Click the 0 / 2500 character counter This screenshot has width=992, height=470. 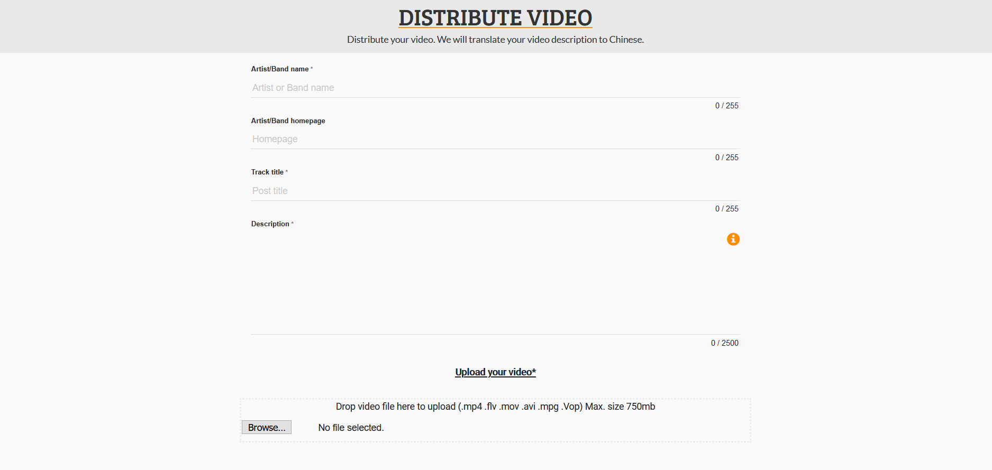pos(725,343)
